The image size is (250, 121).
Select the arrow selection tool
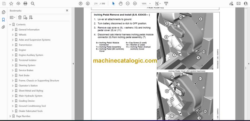[113, 4]
